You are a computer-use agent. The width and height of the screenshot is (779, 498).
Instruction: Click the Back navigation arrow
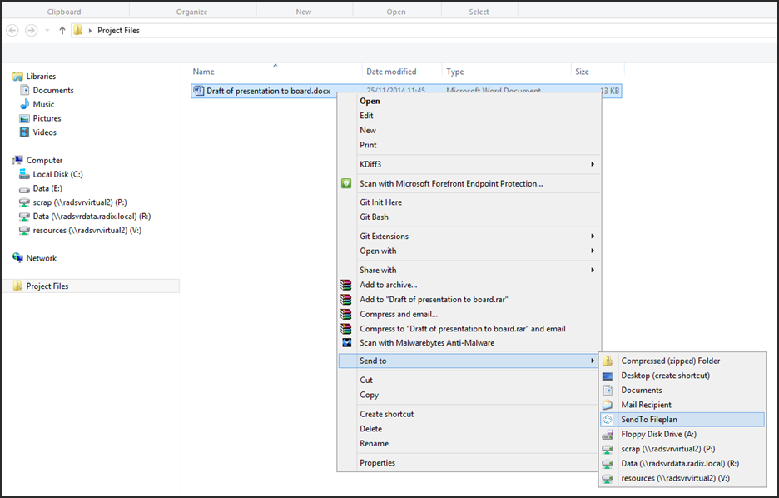[12, 31]
